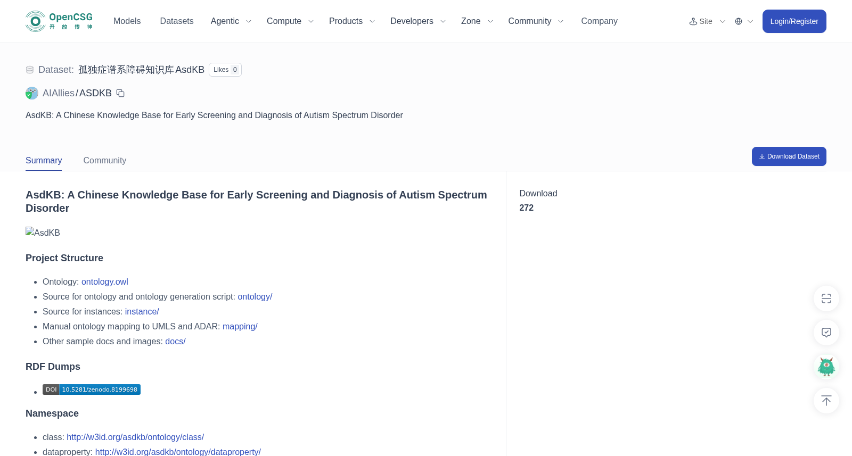
Task: Open the docs/ folder link
Action: [x=175, y=342]
